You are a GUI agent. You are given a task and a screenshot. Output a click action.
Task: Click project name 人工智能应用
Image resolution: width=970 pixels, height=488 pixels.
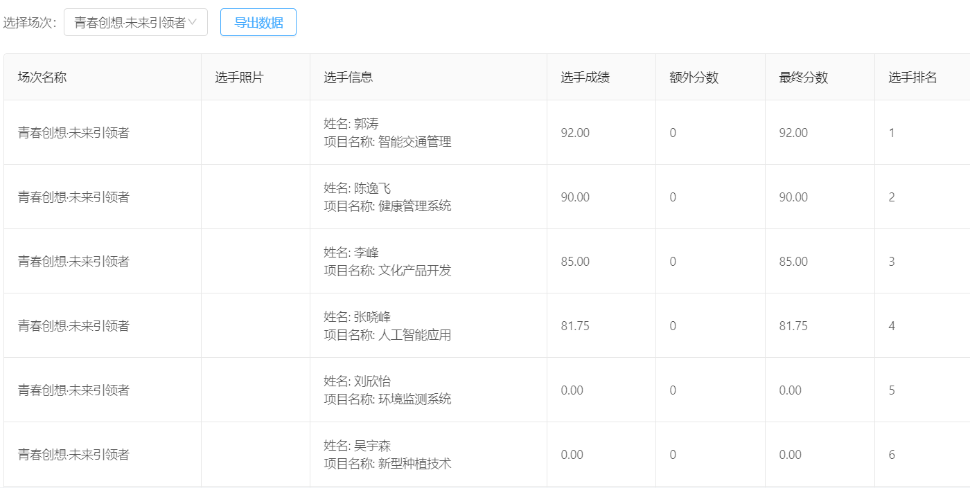pos(415,335)
